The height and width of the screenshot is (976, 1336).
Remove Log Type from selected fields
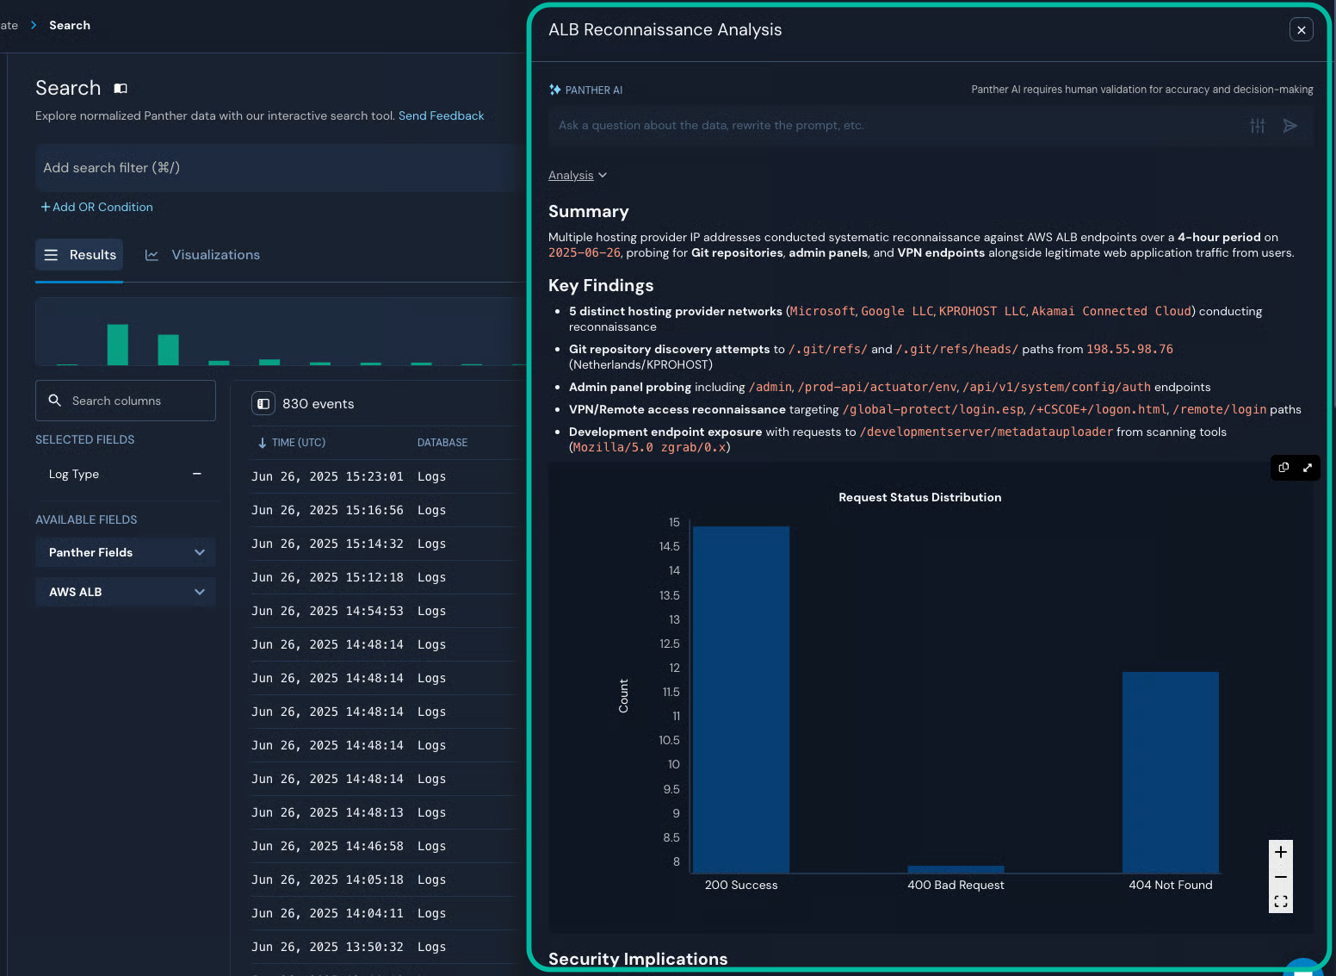pos(197,474)
